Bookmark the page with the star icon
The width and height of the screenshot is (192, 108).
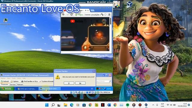click(105, 15)
